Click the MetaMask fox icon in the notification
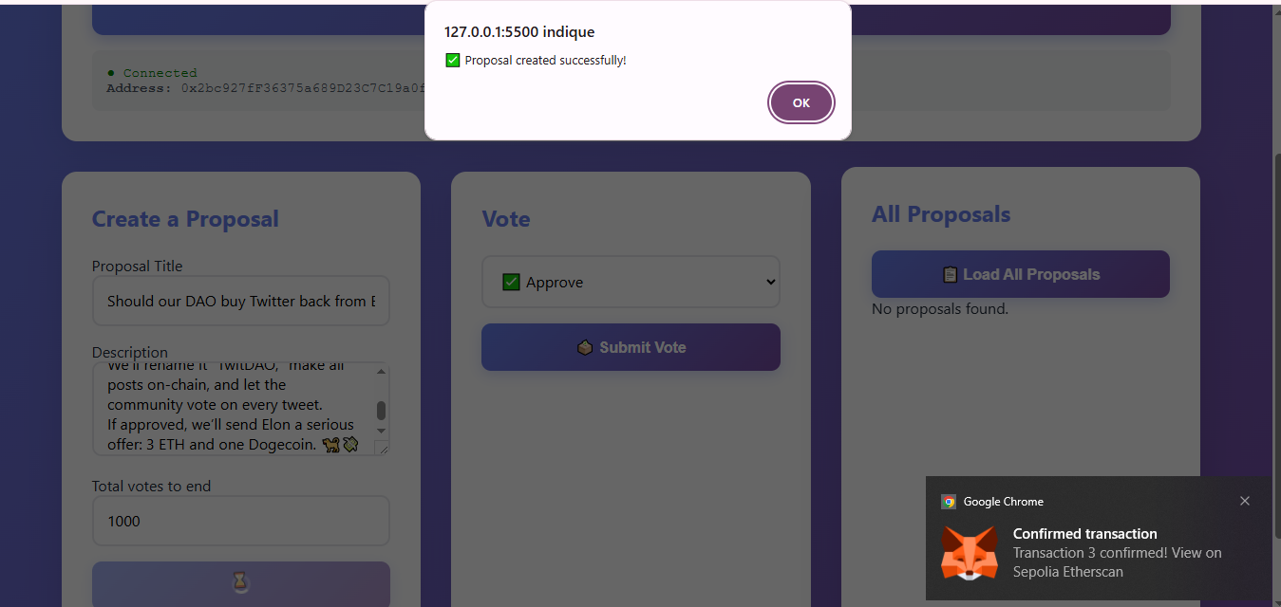Viewport: 1281px width, 607px height. 970,552
